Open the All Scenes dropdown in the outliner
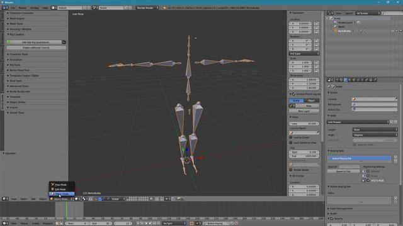The image size is (403, 226). tap(368, 13)
